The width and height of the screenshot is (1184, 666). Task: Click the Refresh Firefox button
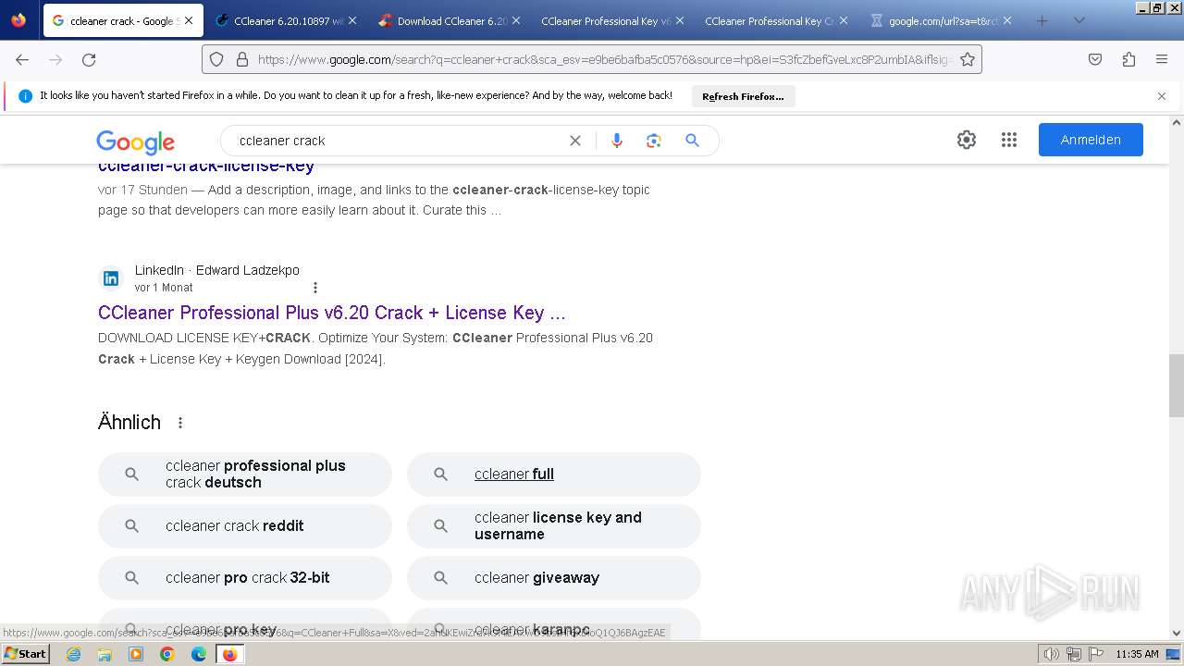point(743,96)
